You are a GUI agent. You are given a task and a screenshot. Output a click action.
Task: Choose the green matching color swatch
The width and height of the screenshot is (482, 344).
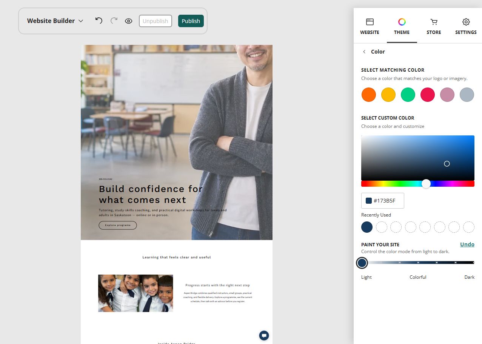[408, 95]
